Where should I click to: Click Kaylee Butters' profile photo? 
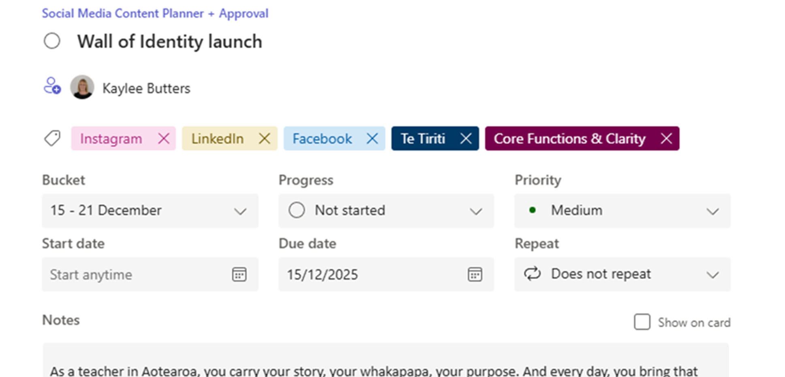[x=82, y=87]
